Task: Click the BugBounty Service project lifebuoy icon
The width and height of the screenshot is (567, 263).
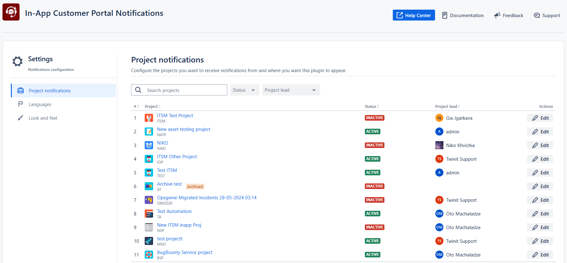Action: coord(149,255)
